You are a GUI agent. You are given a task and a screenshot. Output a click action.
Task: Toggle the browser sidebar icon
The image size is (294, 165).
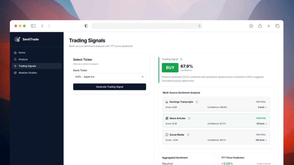[33, 26]
